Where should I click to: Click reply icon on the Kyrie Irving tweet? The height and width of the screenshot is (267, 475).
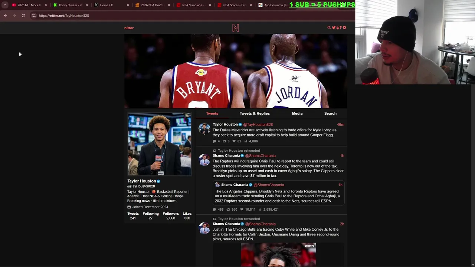tap(214, 141)
